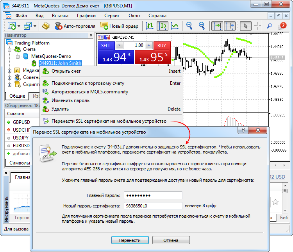The height and width of the screenshot is (252, 293).
Task: Open the USD balance link
Action: coord(277,177)
